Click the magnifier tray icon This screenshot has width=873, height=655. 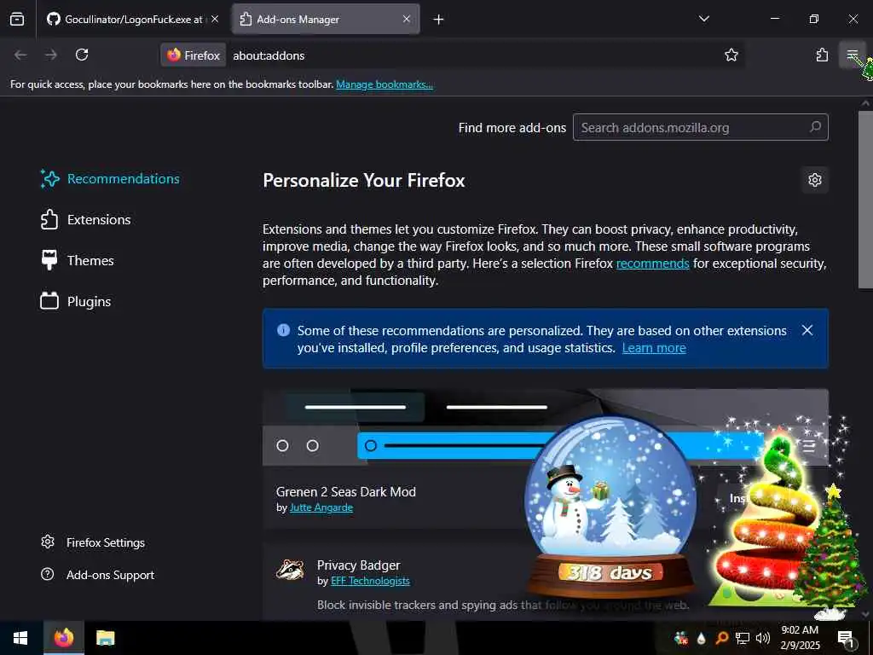[x=721, y=638]
